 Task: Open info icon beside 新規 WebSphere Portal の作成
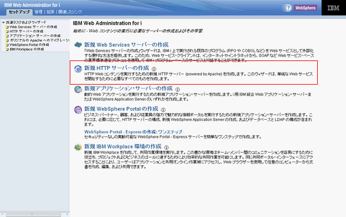coord(163,110)
